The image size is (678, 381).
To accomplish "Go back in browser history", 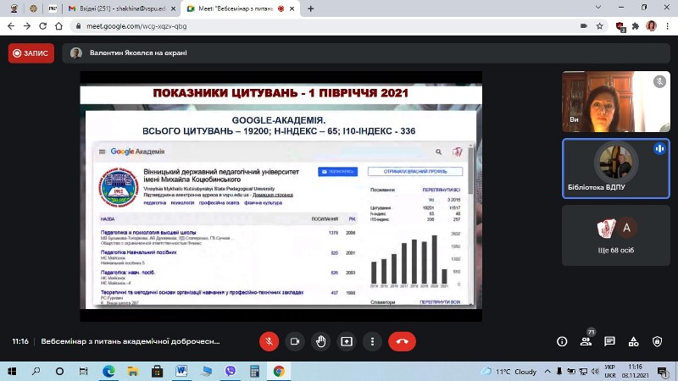I will [11, 26].
